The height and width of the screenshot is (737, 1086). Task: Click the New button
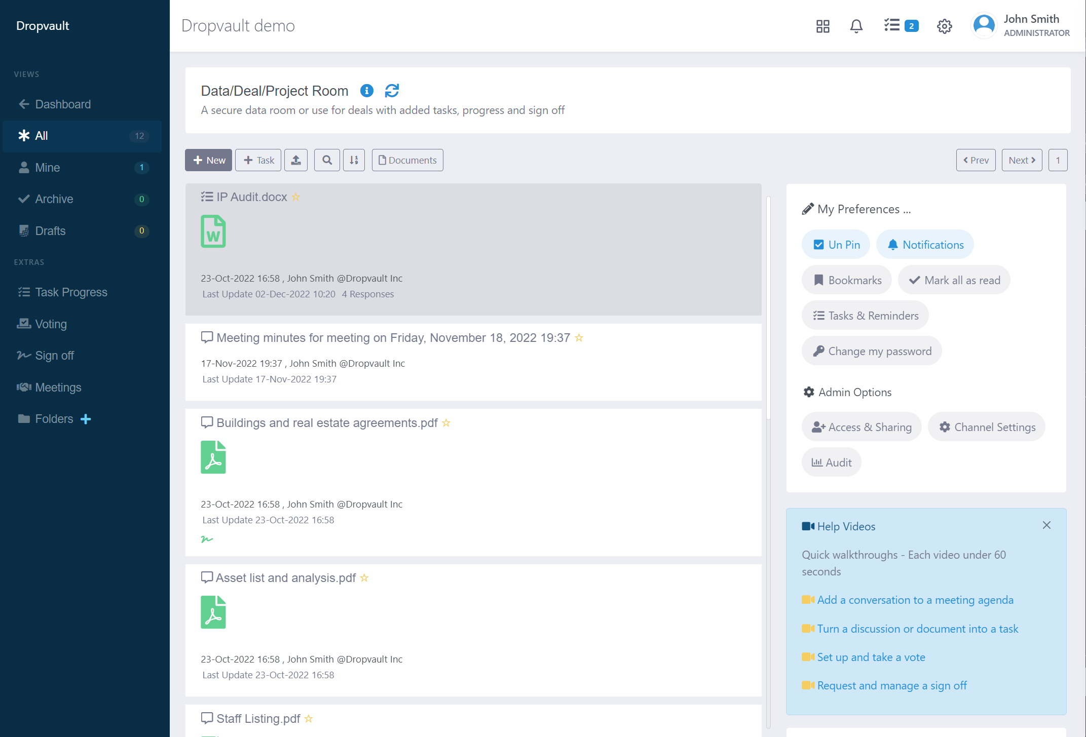click(208, 160)
